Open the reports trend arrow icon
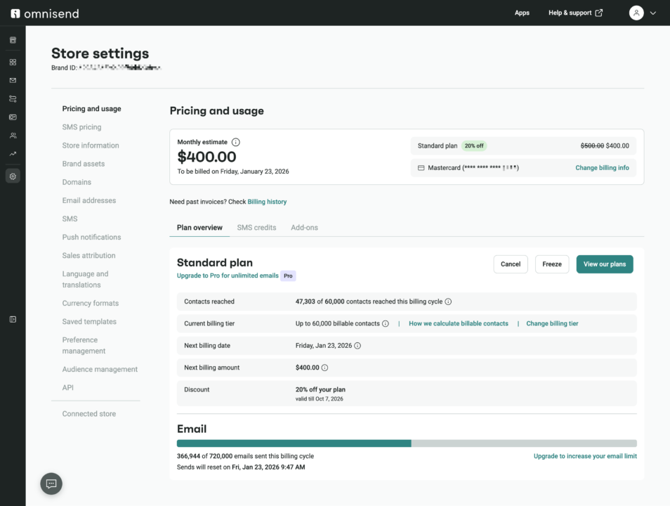This screenshot has width=670, height=506. click(x=13, y=153)
